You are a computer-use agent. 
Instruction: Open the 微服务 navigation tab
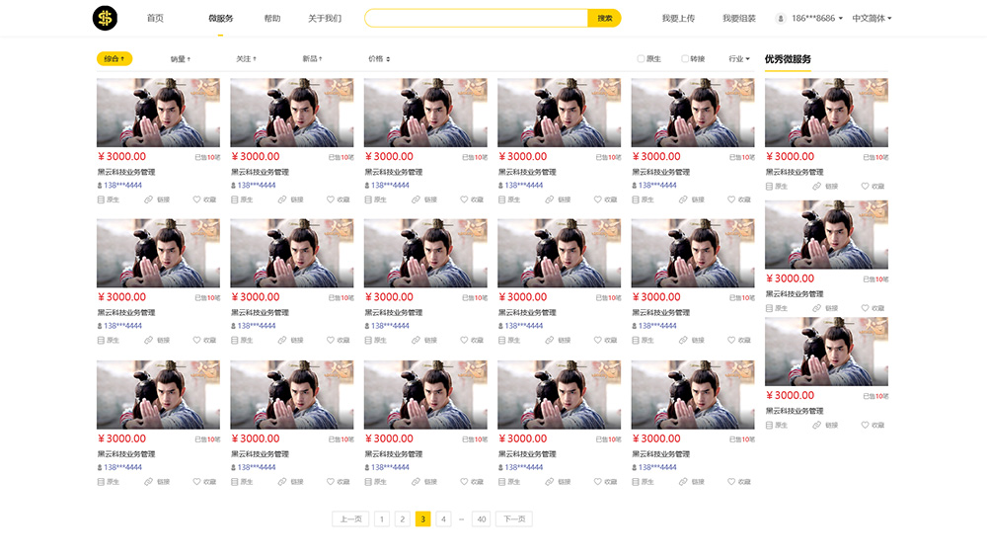pos(220,18)
